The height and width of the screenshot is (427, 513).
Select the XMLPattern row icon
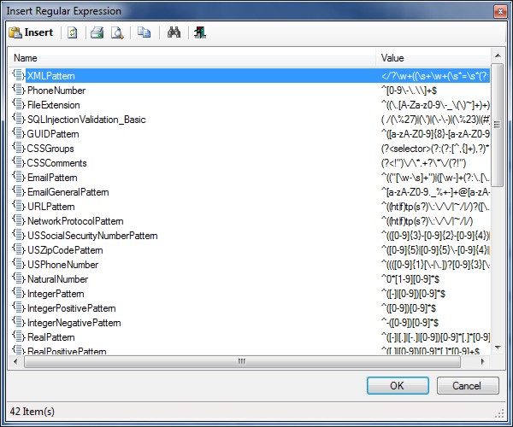coord(19,76)
